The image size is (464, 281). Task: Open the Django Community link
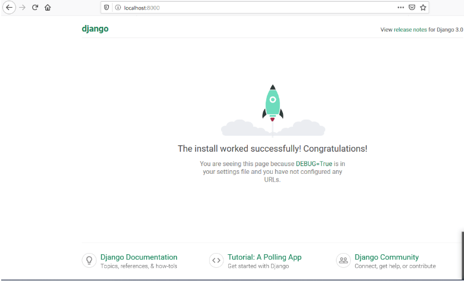coord(387,257)
